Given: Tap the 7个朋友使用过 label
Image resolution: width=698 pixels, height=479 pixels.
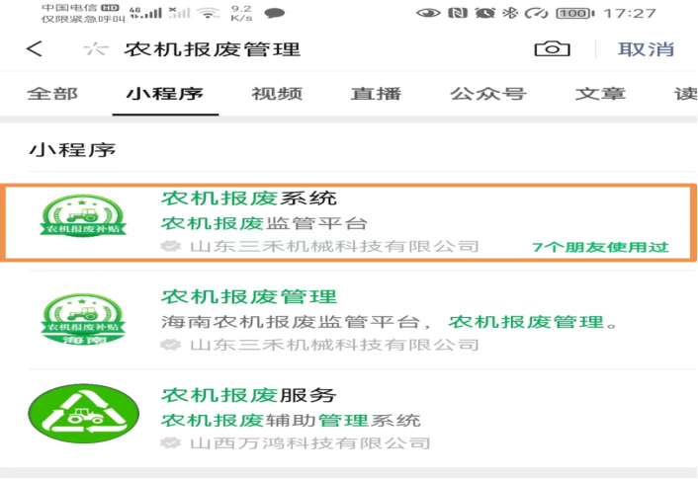Looking at the screenshot, I should [x=600, y=247].
